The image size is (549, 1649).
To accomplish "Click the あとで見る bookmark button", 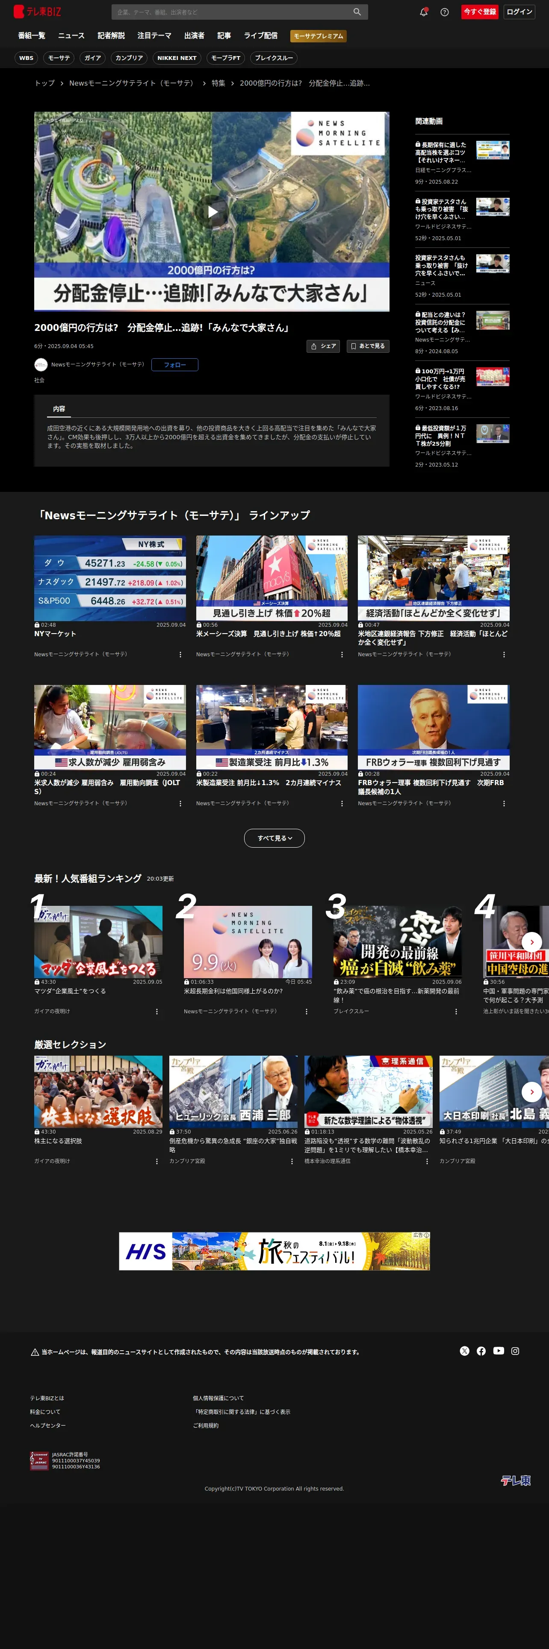I will pyautogui.click(x=368, y=346).
